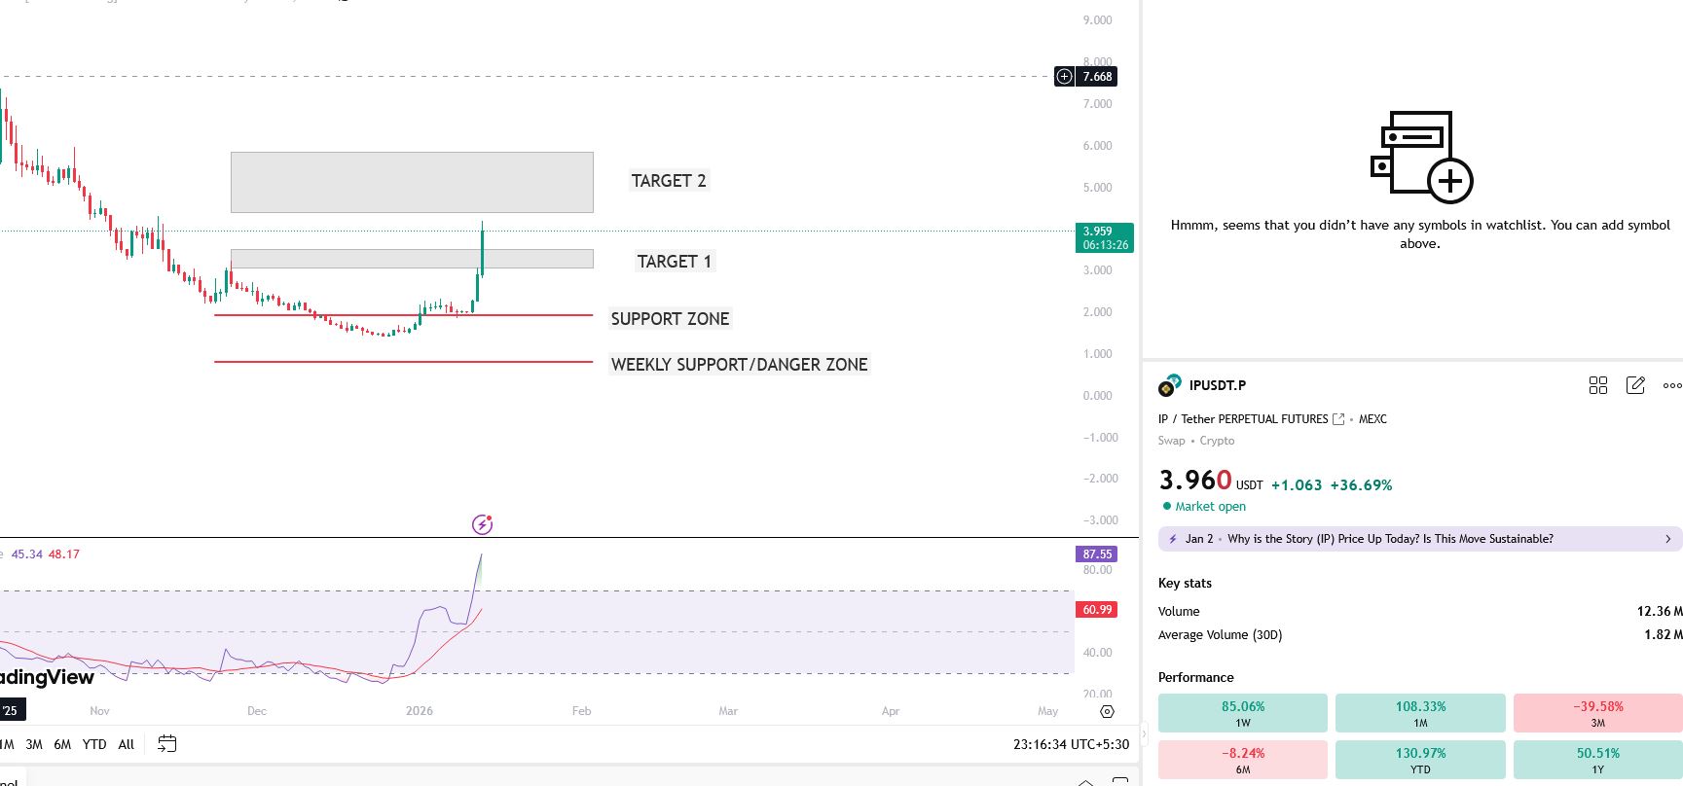Click the edit note icon beside IPUSDT.P

1635,385
